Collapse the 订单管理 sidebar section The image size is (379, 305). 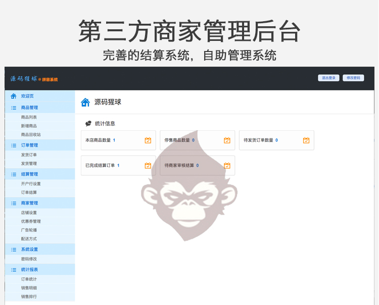40,145
